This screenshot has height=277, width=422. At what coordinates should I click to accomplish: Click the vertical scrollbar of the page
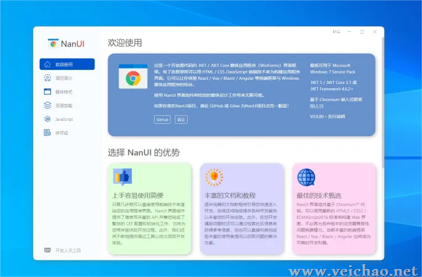click(x=383, y=102)
